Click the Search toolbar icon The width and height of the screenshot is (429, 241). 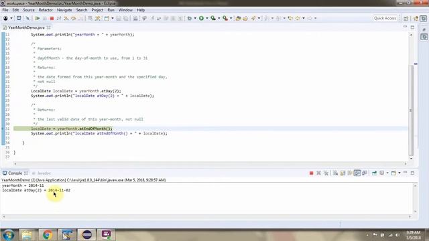pos(253,18)
